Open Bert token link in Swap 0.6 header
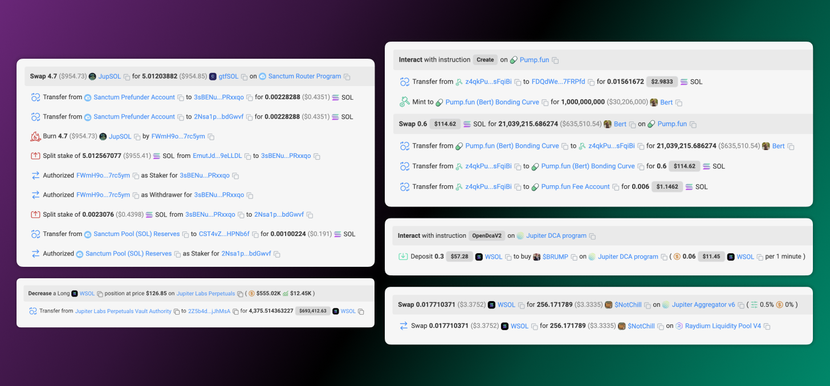Viewport: 830px width, 386px height. tap(620, 124)
